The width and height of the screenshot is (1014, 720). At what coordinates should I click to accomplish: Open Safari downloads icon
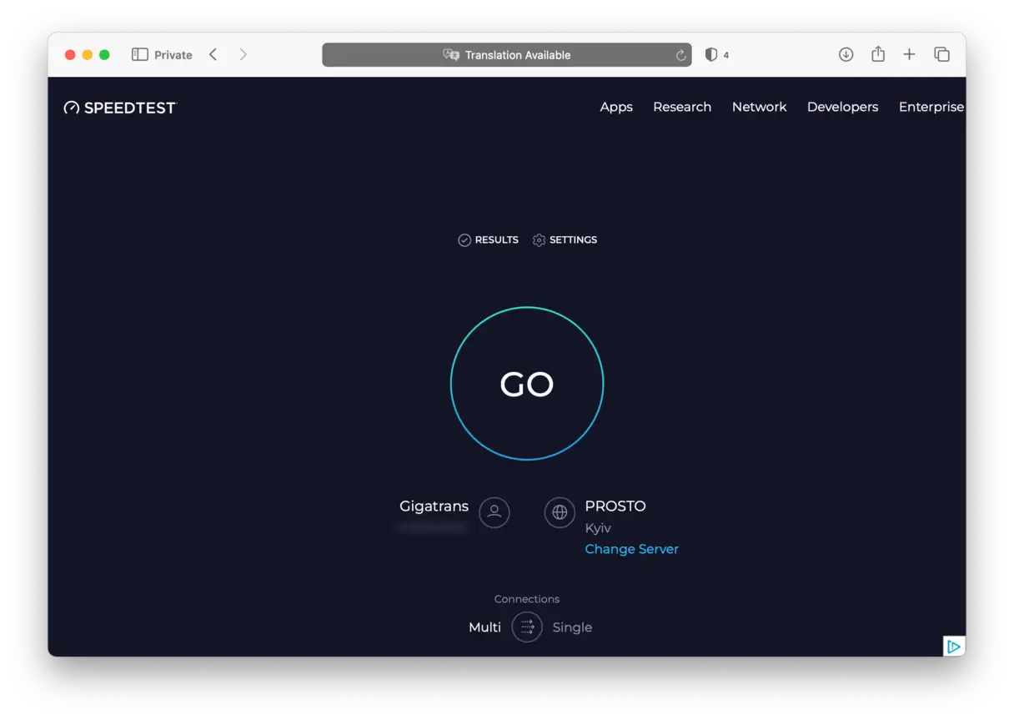(846, 55)
